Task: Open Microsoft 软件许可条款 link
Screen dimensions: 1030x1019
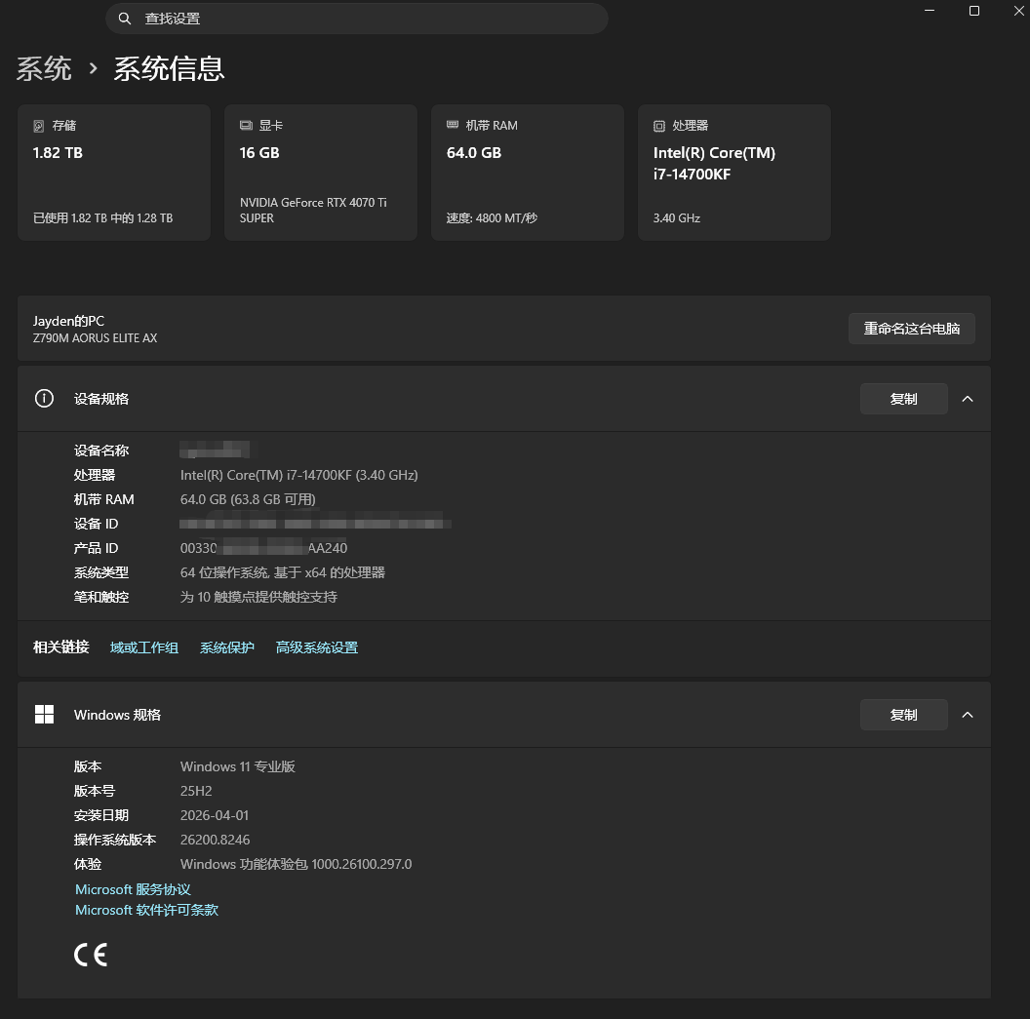Action: (146, 910)
